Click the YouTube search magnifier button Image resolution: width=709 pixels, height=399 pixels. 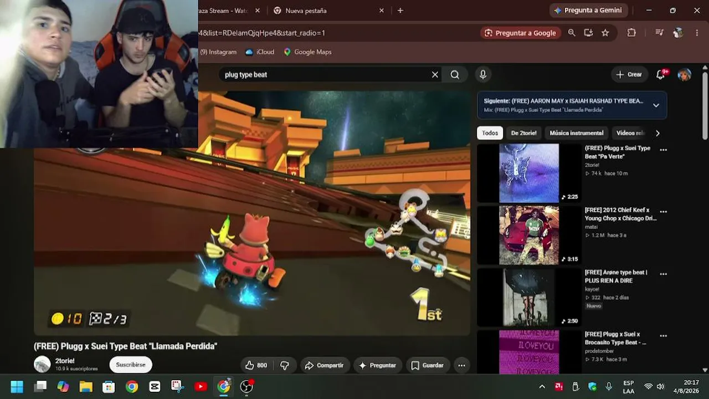coord(455,75)
